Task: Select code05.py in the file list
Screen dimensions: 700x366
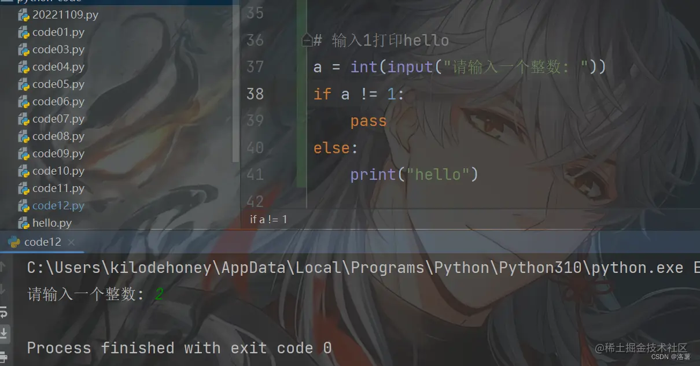Action: coord(58,84)
